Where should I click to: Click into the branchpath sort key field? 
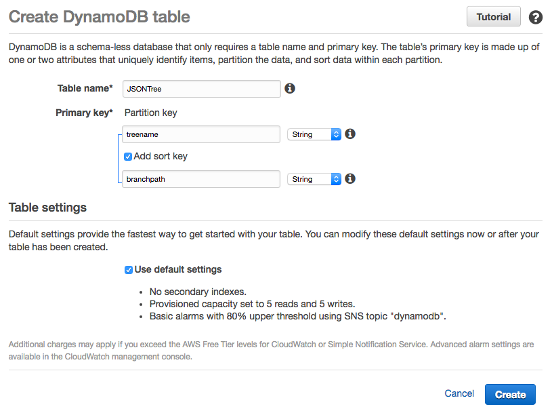pyautogui.click(x=201, y=179)
